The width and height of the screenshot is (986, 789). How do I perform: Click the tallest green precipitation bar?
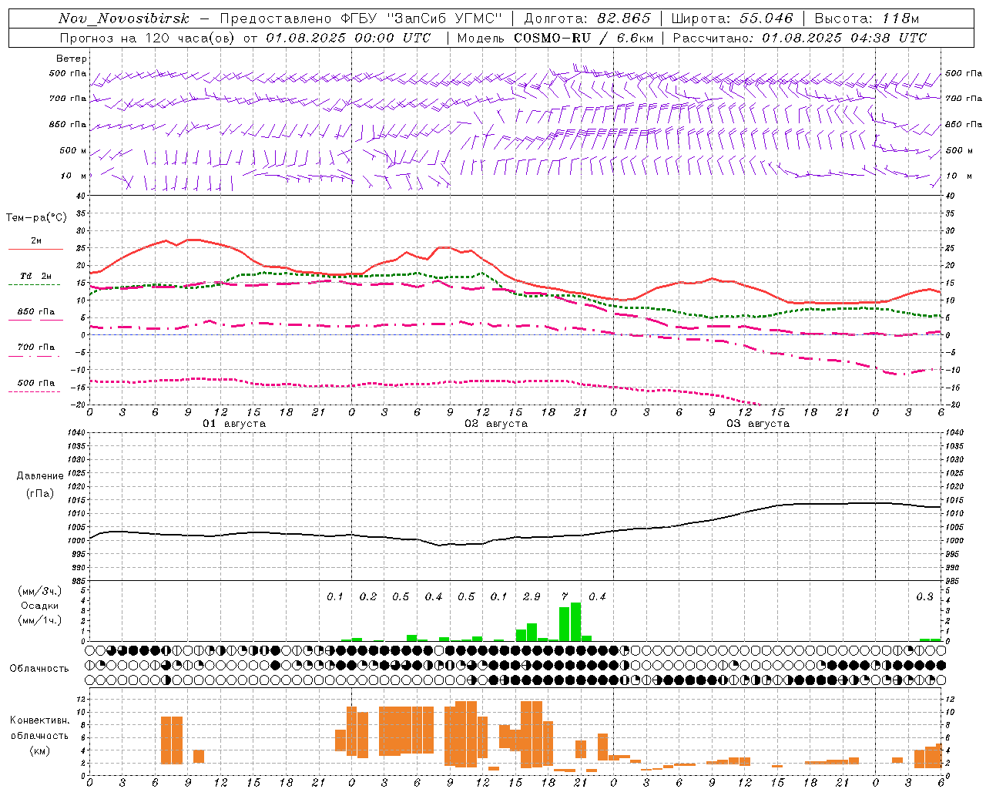pyautogui.click(x=575, y=621)
